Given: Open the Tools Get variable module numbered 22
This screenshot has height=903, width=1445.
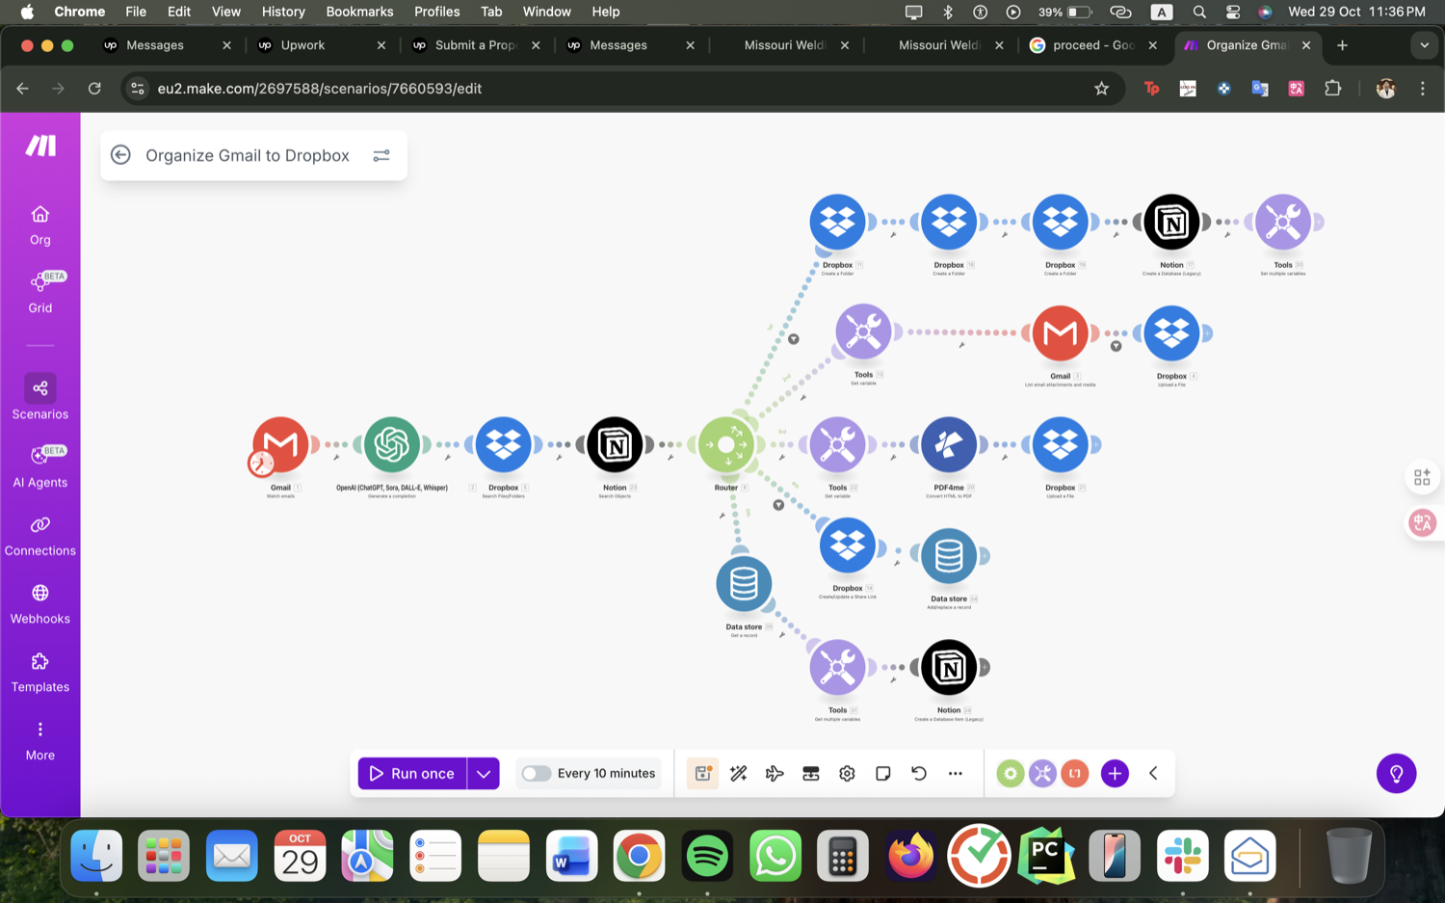Looking at the screenshot, I should pos(837,444).
